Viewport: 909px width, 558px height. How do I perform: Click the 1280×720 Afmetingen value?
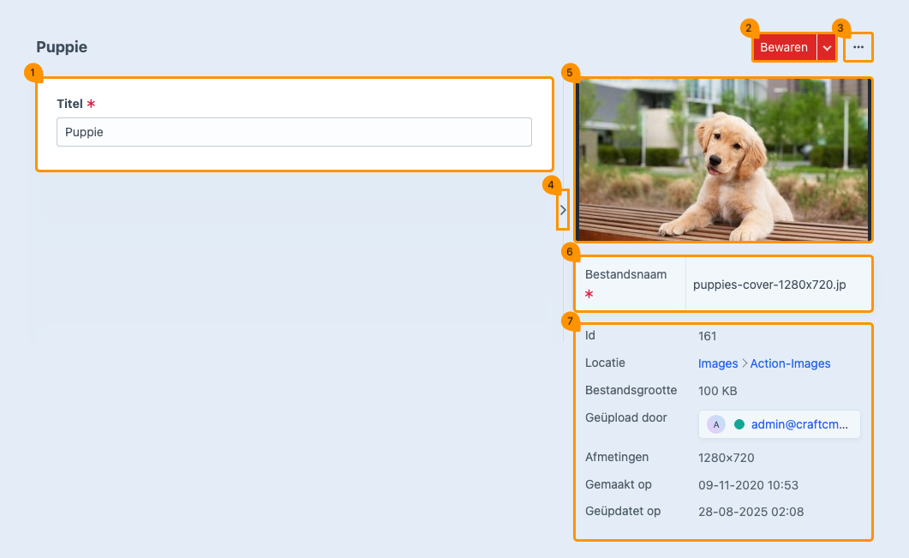click(x=727, y=458)
